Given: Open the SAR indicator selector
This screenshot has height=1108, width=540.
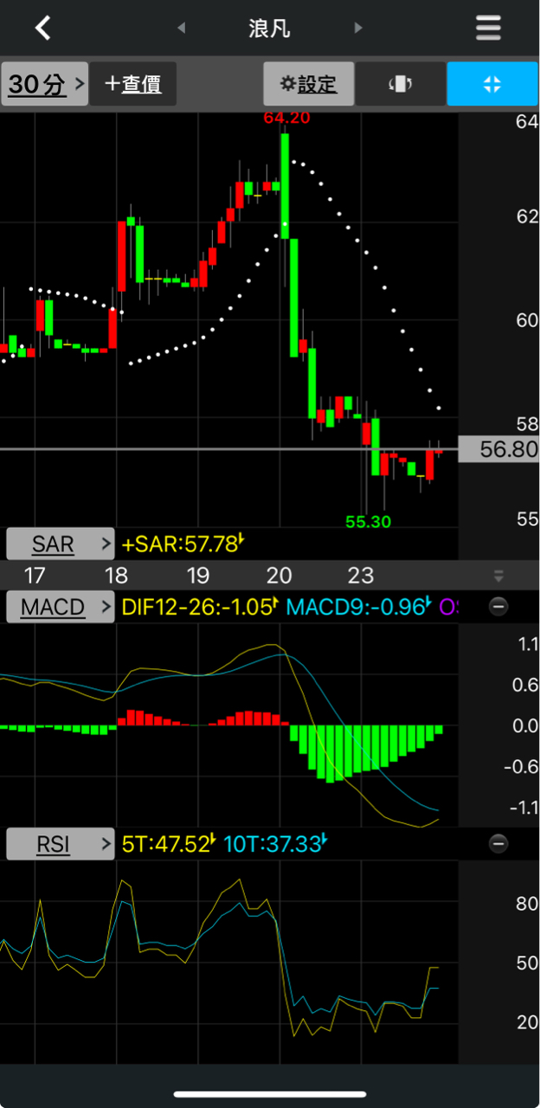Looking at the screenshot, I should point(61,544).
